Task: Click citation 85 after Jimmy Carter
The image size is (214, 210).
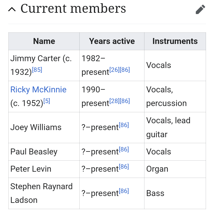Action: point(37,70)
